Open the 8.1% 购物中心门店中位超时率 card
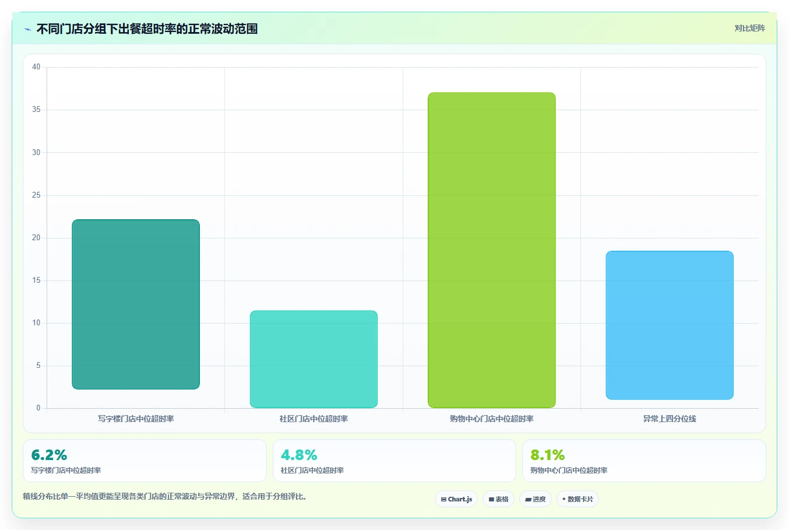Viewport: 789px width, 530px height. (x=644, y=461)
